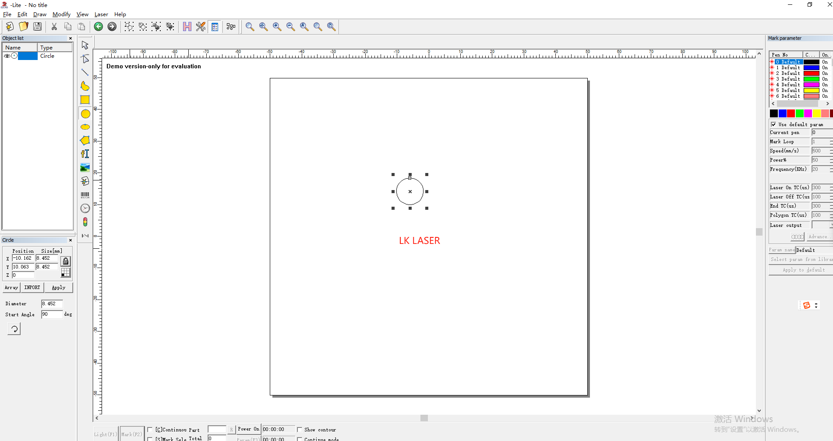The width and height of the screenshot is (833, 441).
Task: Pick the red swatch in pen palette
Action: [791, 113]
